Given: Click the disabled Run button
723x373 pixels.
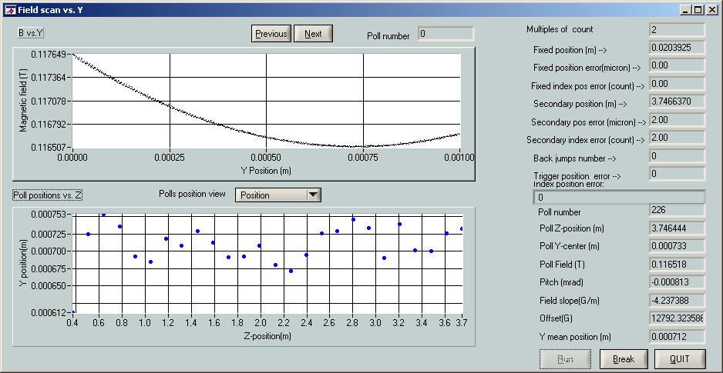Looking at the screenshot, I should [565, 359].
